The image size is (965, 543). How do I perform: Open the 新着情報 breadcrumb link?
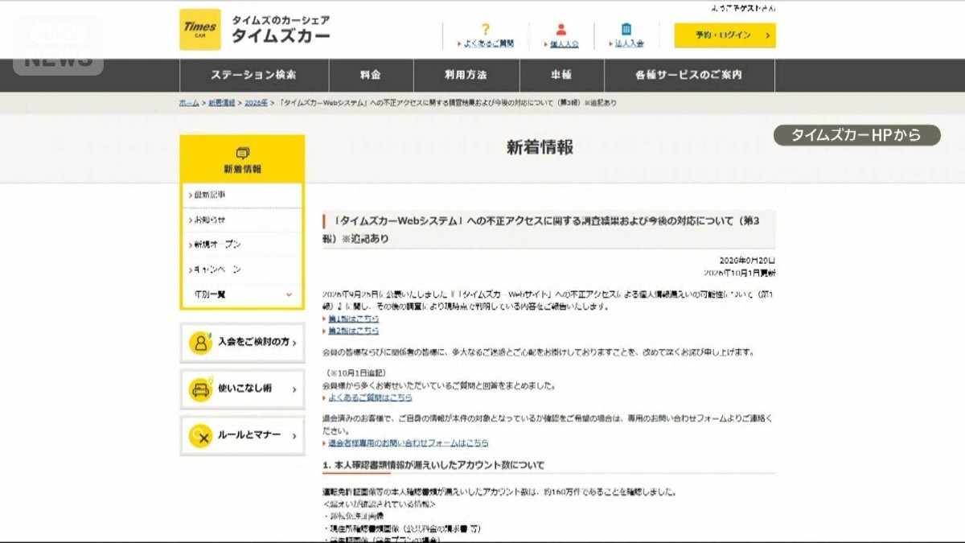pos(222,103)
